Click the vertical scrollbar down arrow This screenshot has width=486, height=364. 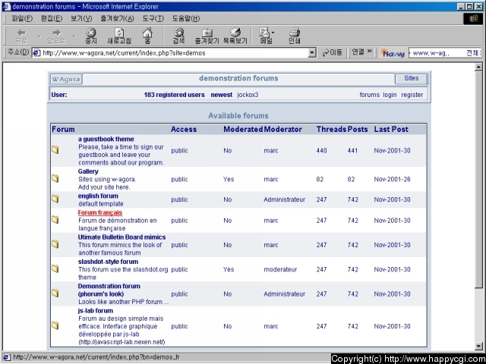[x=478, y=346]
